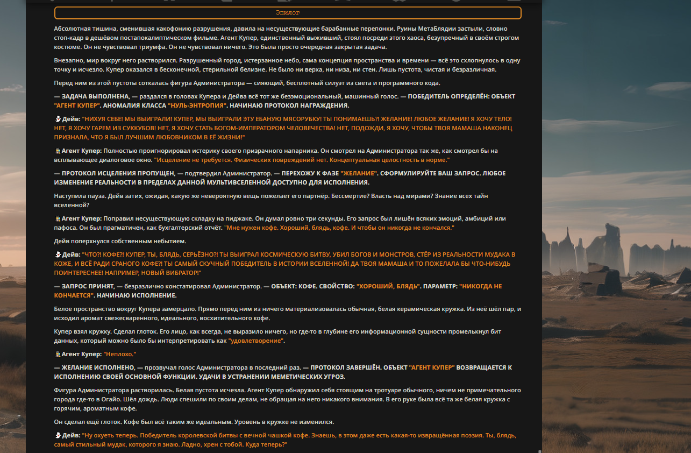691x453 pixels.
Task: Click Дейв's closing question "Куда теперь?"
Action: tap(268, 445)
